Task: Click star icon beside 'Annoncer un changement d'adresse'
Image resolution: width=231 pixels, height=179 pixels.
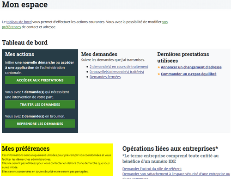Action: 158,67
